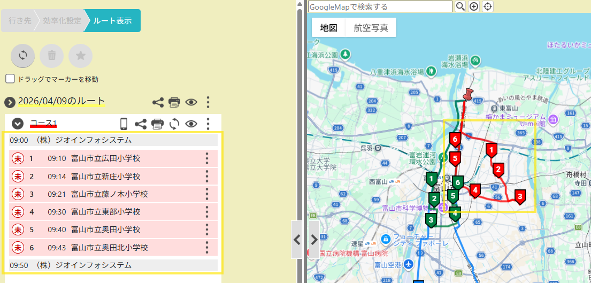Expand panel with right arrow button

314,240
